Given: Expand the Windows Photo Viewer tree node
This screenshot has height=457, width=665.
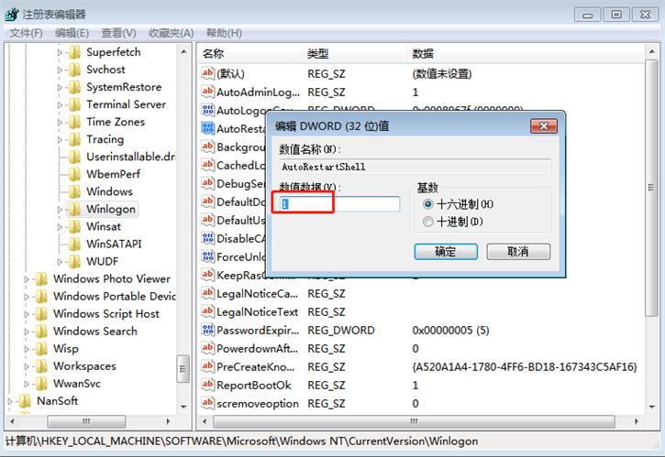Looking at the screenshot, I should click(x=28, y=279).
